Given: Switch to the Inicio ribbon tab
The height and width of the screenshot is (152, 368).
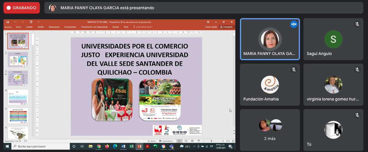Looking at the screenshot, I should (x=18, y=27).
